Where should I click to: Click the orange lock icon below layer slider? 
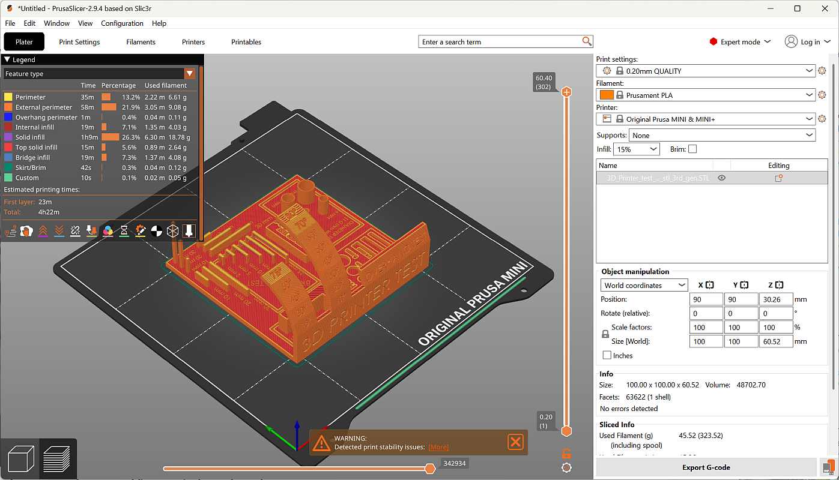coord(566,453)
